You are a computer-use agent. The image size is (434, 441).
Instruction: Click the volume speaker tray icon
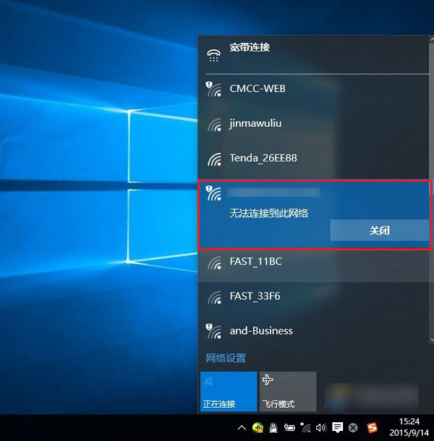[320, 427]
